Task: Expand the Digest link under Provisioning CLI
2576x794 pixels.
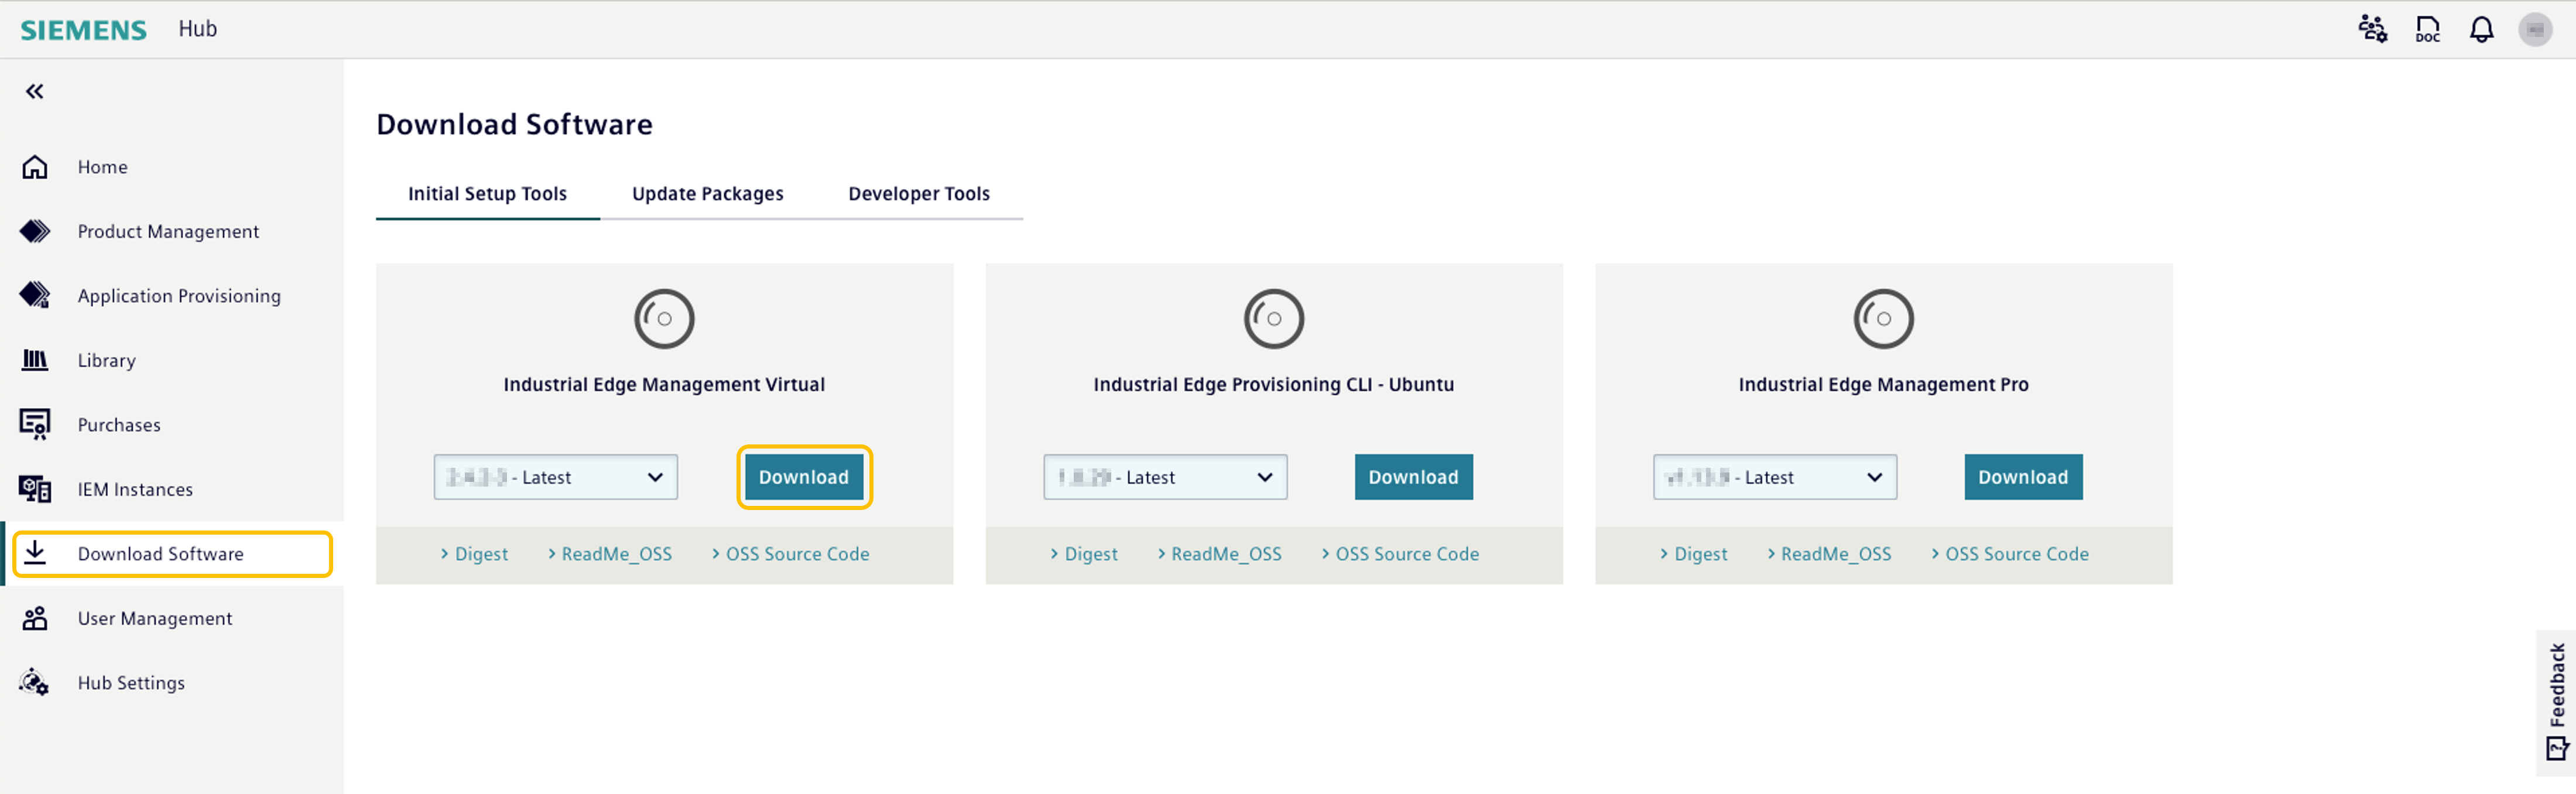Action: click(x=1090, y=553)
